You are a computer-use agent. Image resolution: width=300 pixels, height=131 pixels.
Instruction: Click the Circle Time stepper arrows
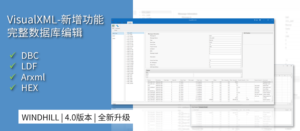241,44
